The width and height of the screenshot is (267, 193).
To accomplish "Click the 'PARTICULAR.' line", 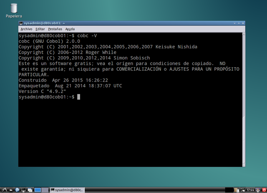I will coord(34,75).
